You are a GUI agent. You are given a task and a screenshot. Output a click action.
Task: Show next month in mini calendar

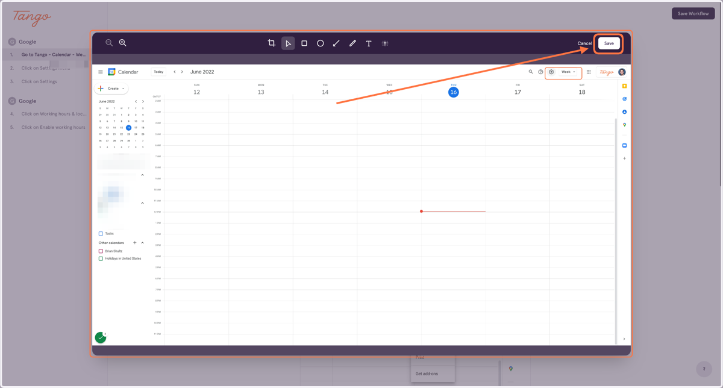pos(143,101)
